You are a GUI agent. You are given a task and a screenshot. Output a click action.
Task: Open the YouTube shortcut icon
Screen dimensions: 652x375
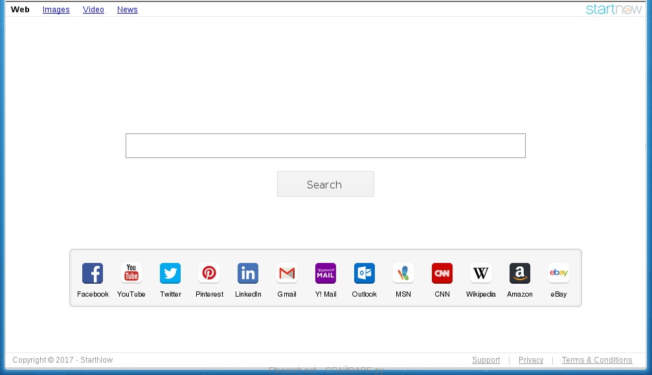click(131, 273)
